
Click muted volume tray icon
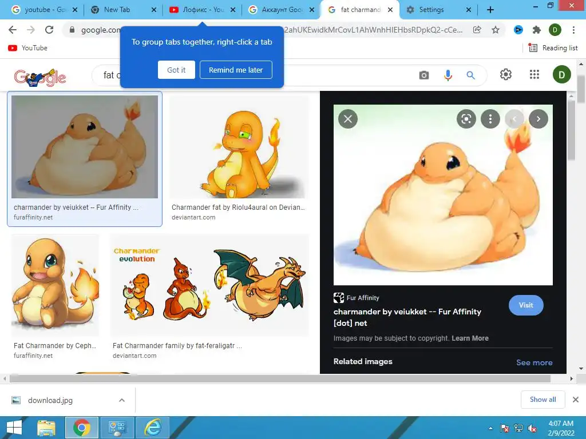tap(532, 428)
